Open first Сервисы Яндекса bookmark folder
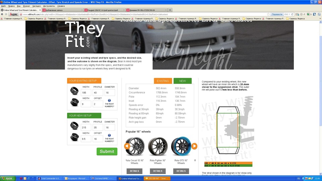This screenshot has width=322, height=181. 34,18
